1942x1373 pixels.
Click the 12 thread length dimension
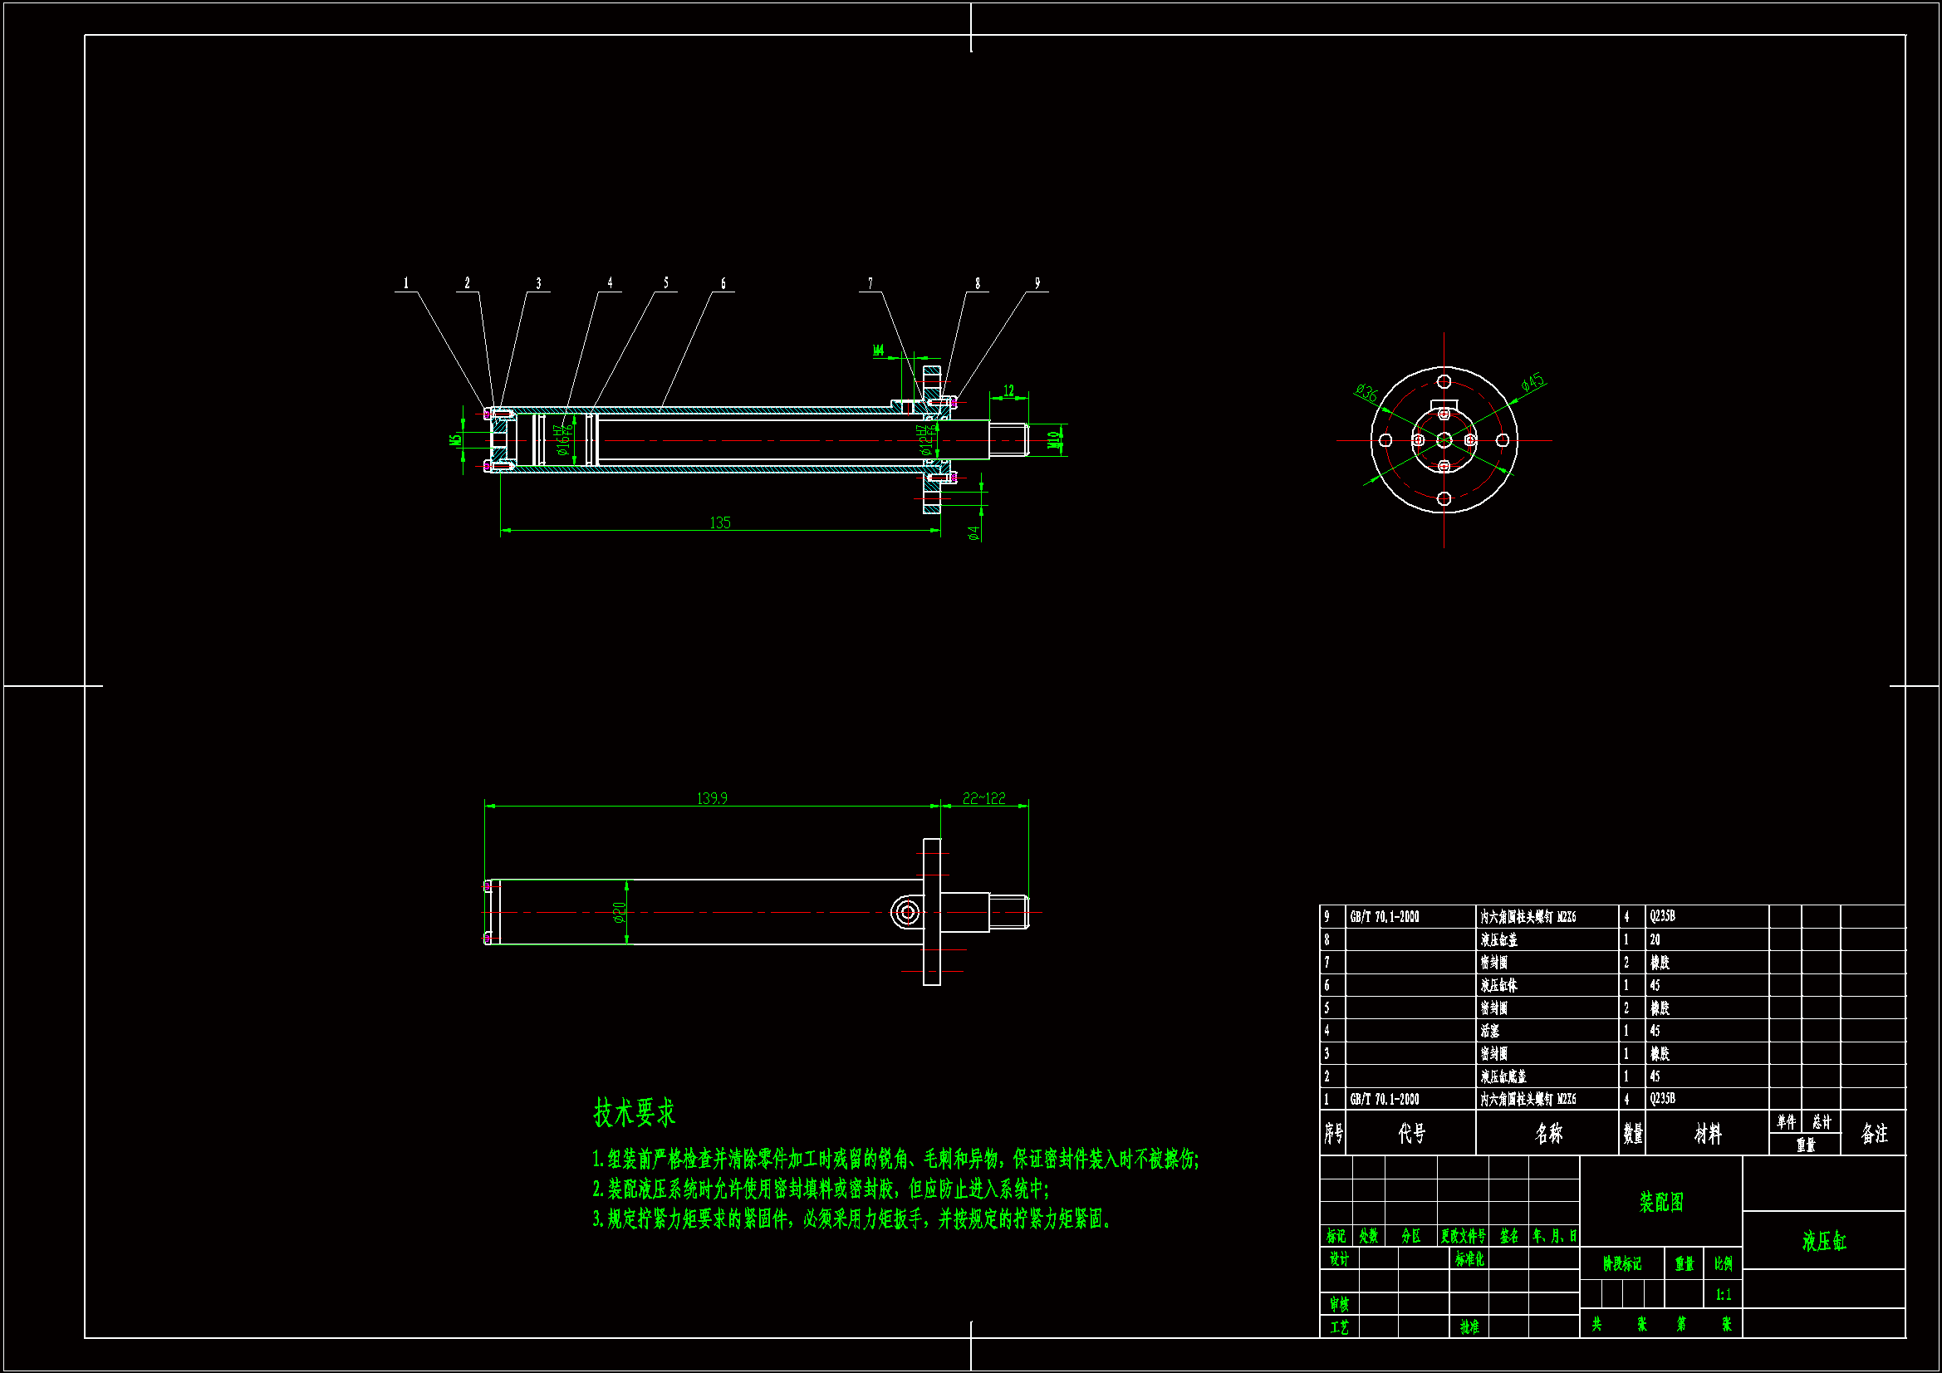pos(1008,390)
